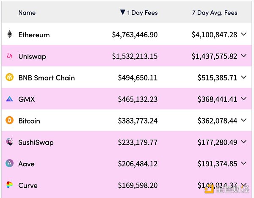
Task: Click the Aave logo icon
Action: pos(9,163)
